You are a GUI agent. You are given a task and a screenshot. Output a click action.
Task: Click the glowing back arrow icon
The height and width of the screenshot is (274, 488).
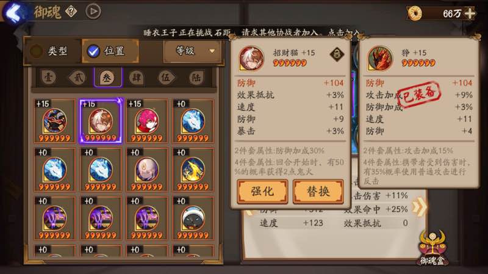[13, 12]
